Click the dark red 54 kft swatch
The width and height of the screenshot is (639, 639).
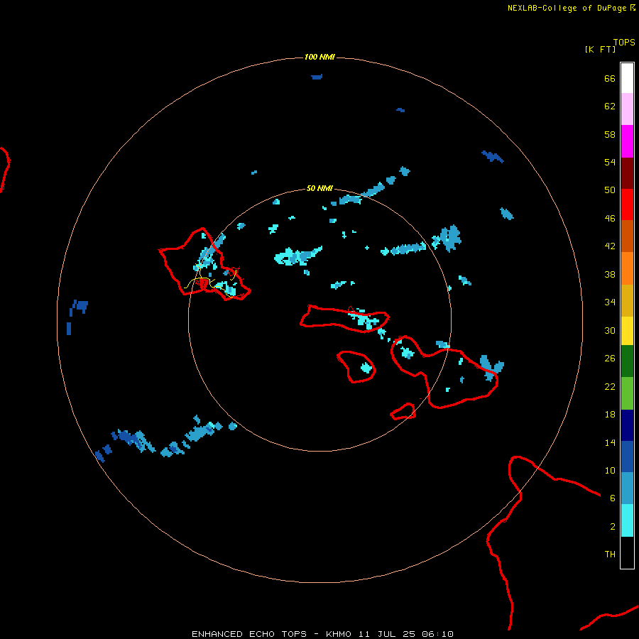coord(627,173)
